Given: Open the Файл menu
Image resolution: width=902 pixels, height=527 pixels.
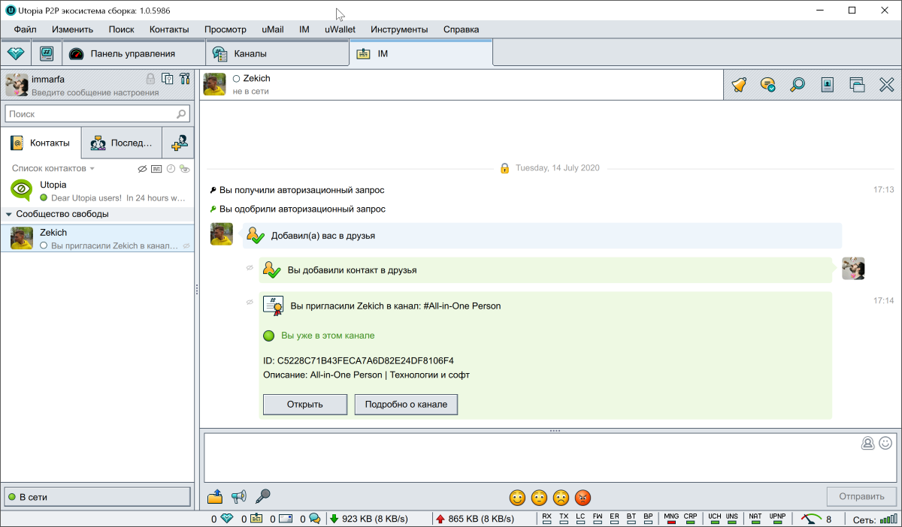Looking at the screenshot, I should pos(25,29).
